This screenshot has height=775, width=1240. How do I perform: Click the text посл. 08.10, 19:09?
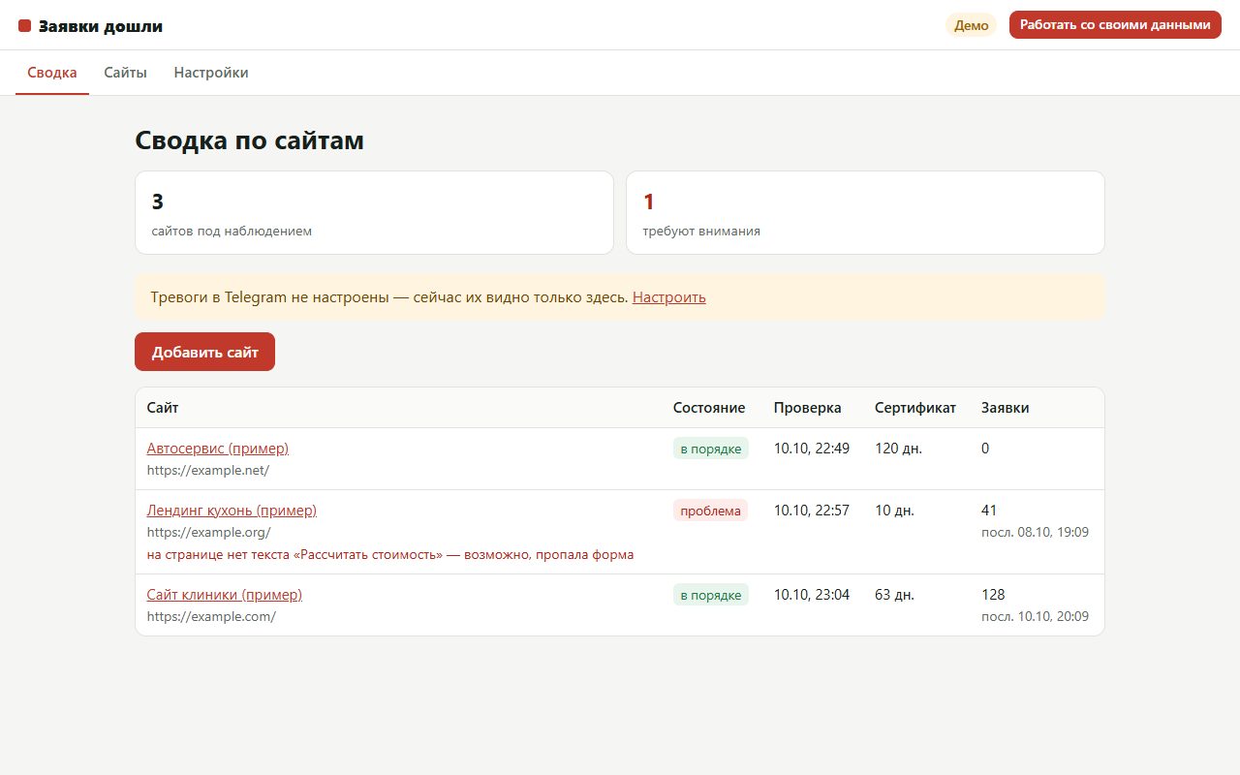1036,532
